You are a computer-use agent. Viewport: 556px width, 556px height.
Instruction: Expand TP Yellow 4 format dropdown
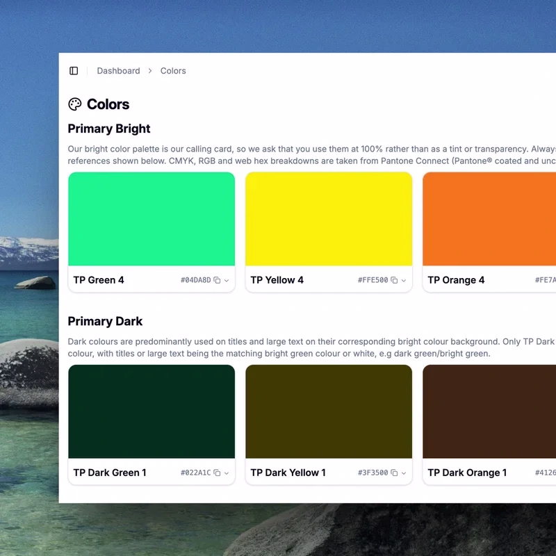click(404, 280)
